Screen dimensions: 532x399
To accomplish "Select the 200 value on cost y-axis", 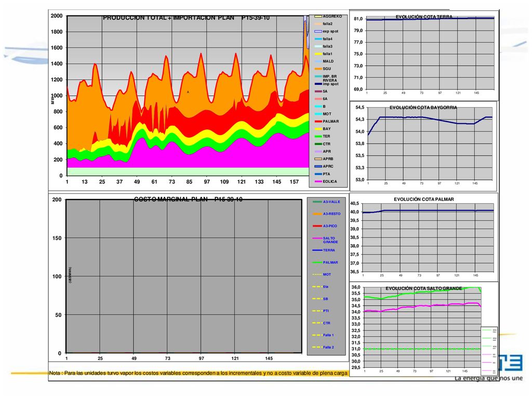I will (57, 200).
